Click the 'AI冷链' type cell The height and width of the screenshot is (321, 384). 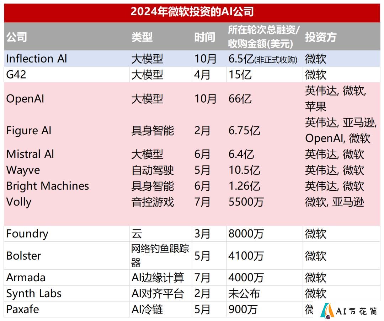(147, 310)
